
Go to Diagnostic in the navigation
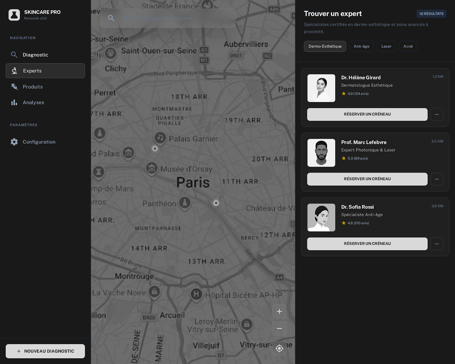[x=35, y=55]
